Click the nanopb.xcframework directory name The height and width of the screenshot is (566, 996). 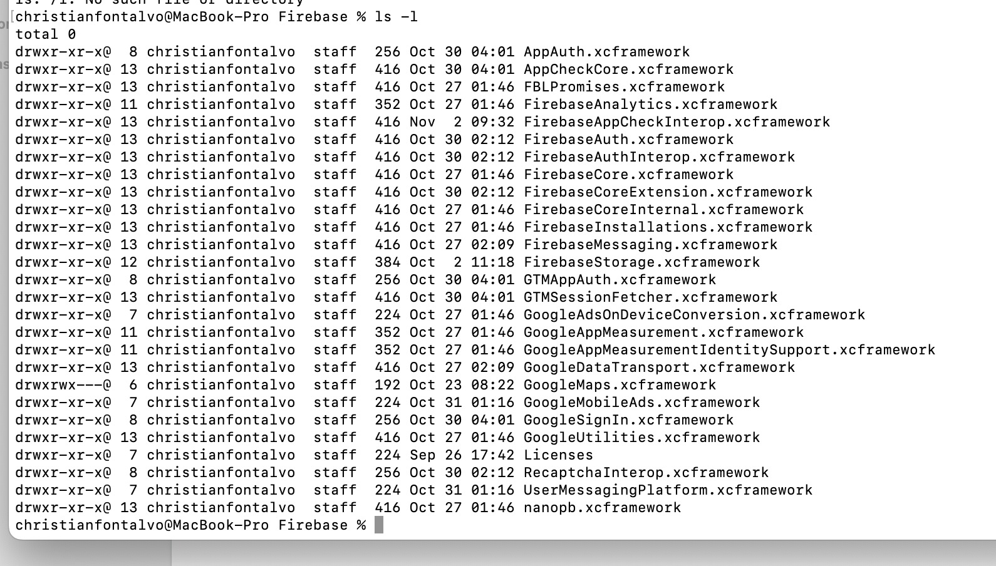click(x=602, y=508)
